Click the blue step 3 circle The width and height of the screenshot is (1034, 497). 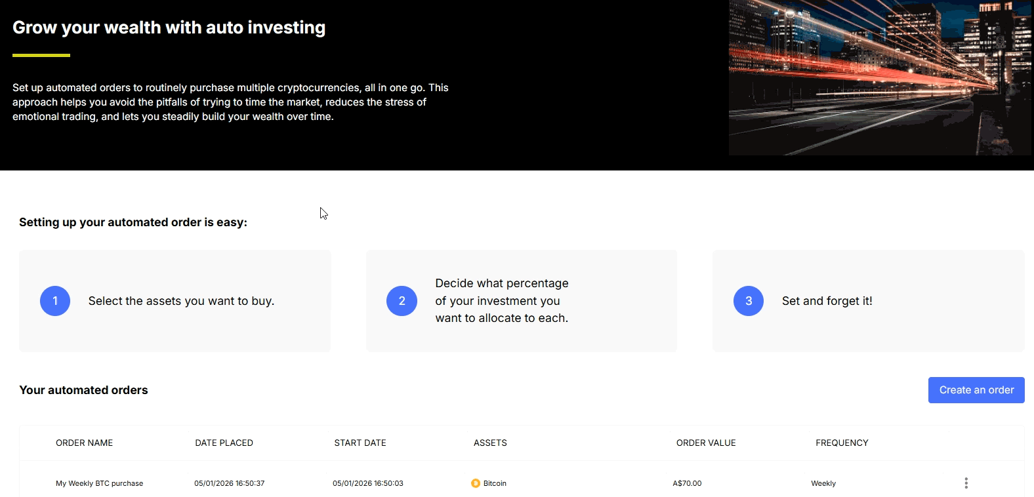point(748,300)
